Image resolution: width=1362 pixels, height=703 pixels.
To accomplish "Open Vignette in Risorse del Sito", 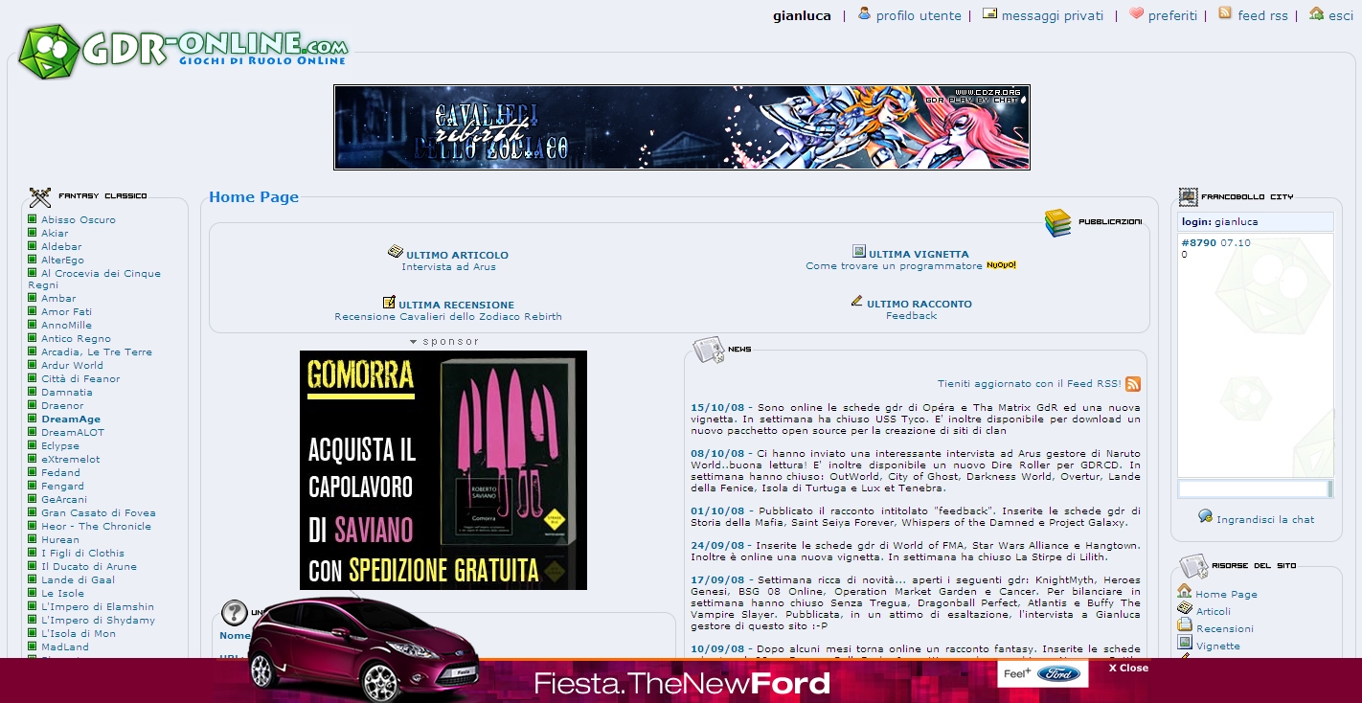I will [x=1217, y=646].
